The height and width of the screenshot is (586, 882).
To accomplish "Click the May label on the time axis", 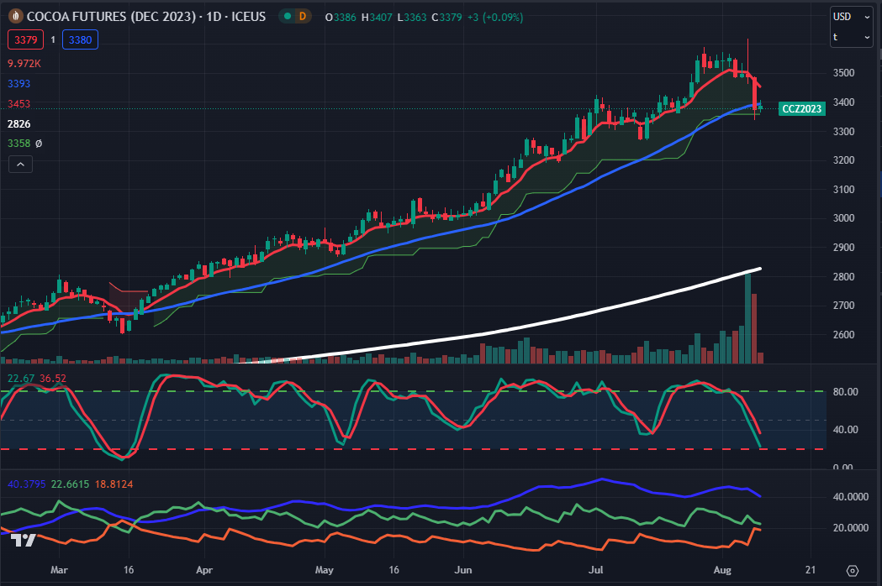I will 324,570.
